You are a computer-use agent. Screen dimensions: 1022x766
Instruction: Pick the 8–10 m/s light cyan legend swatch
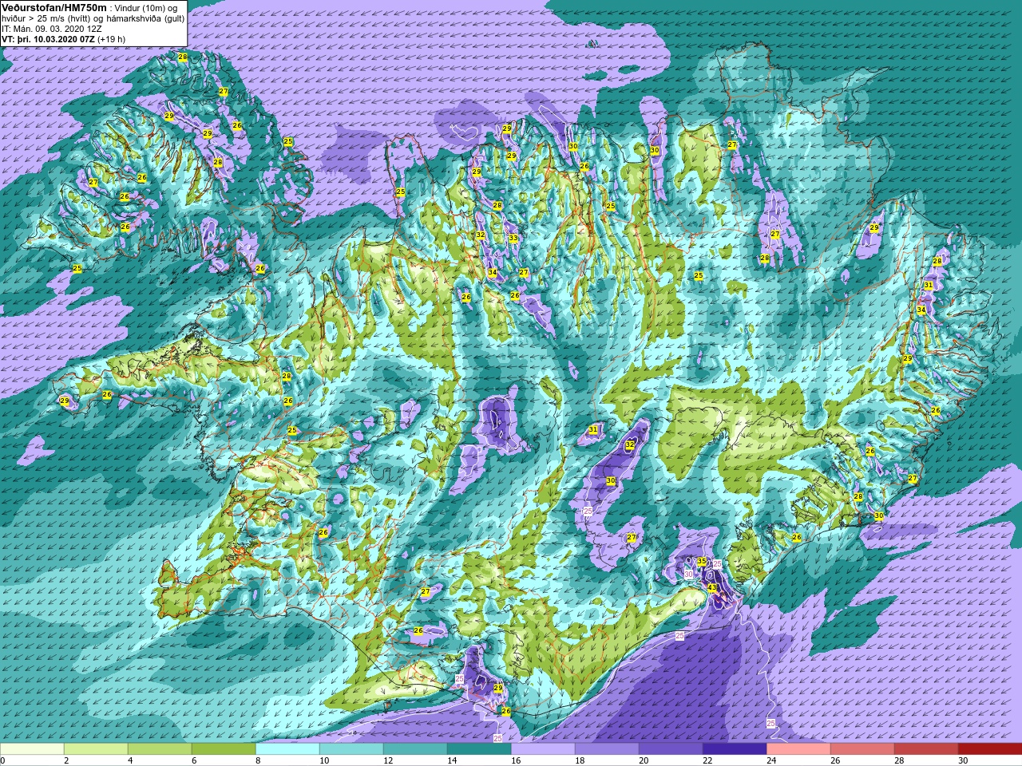pyautogui.click(x=287, y=749)
